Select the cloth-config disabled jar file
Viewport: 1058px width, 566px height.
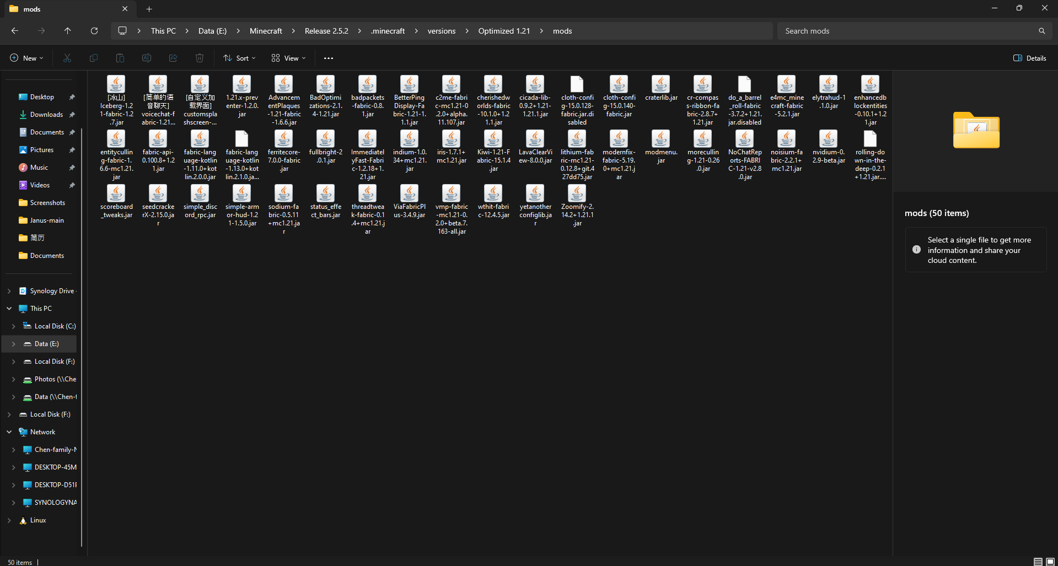click(x=577, y=101)
